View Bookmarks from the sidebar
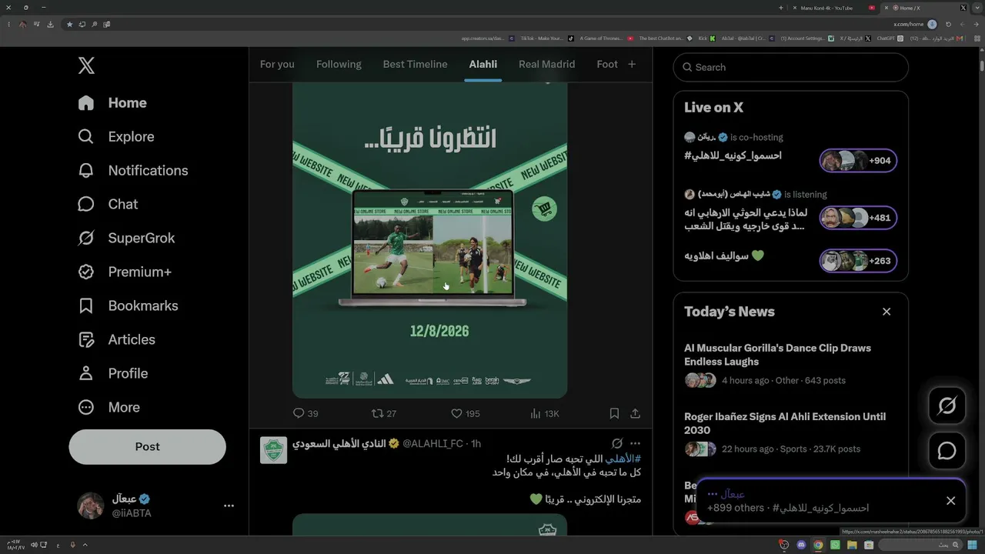This screenshot has width=985, height=554. 128,306
